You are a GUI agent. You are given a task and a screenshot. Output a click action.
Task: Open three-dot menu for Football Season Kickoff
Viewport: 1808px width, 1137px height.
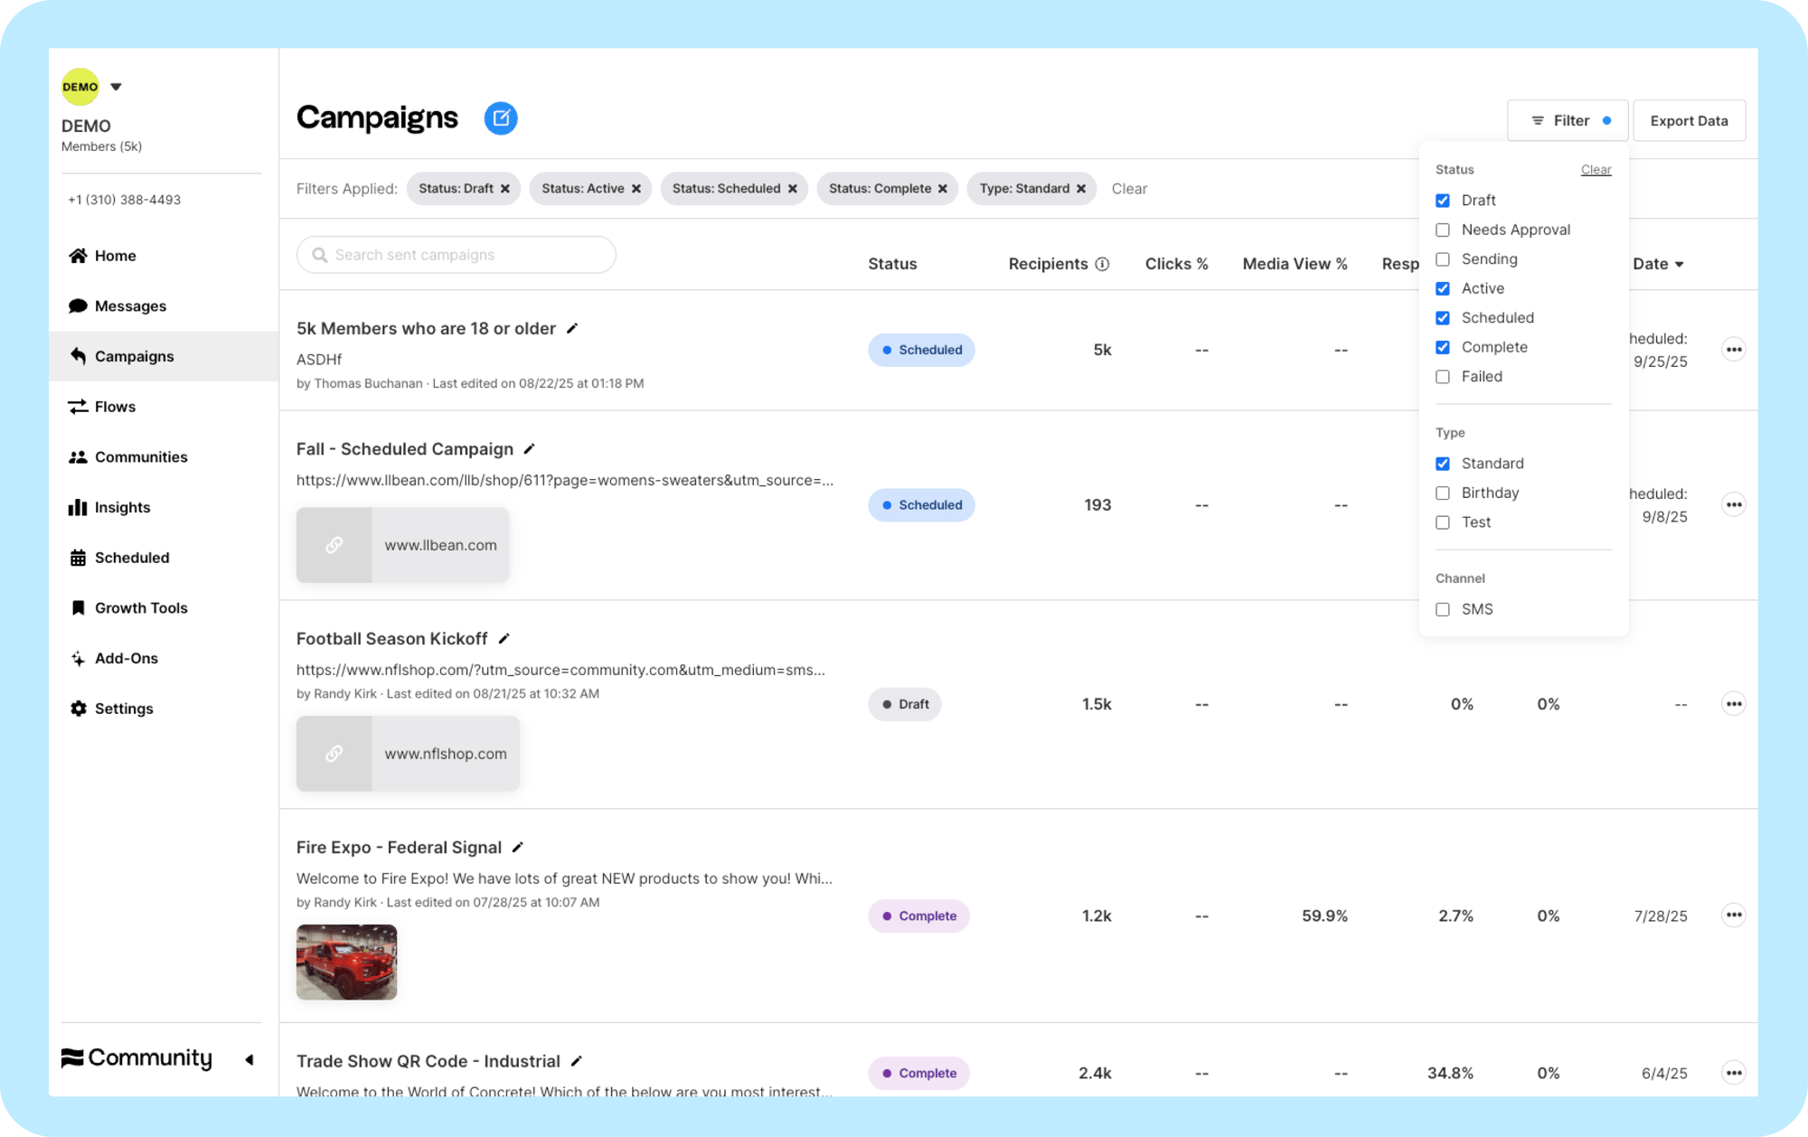point(1732,704)
